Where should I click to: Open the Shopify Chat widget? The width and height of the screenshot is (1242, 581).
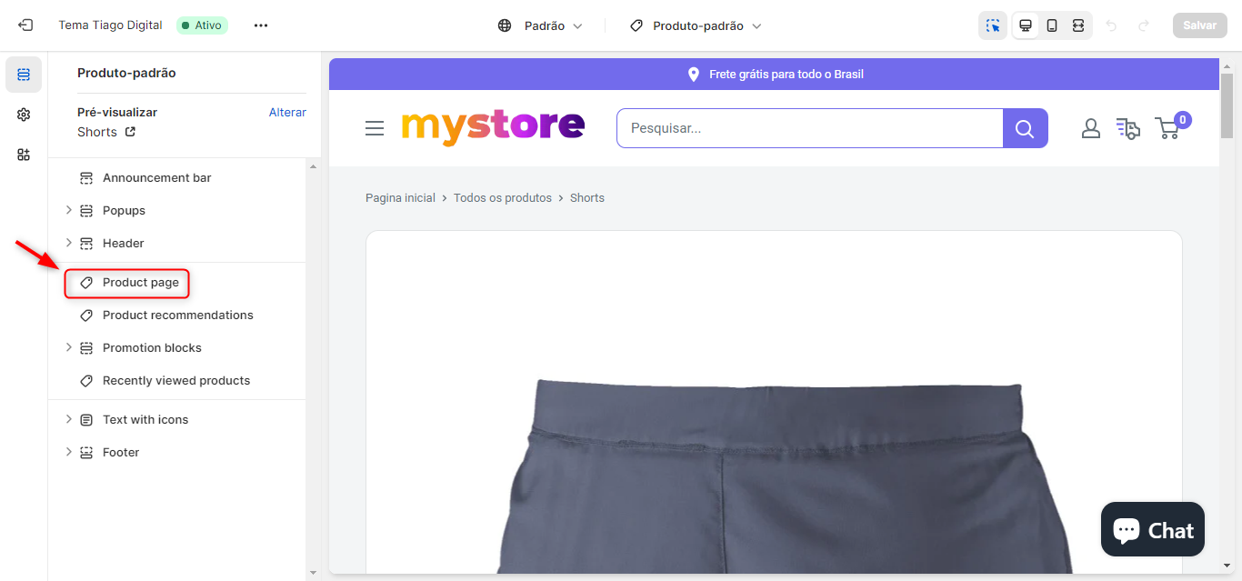click(x=1153, y=529)
